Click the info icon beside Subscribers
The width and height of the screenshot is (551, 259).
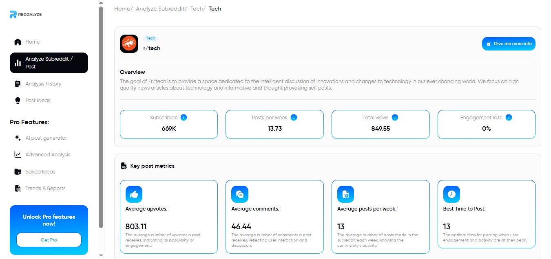184,118
